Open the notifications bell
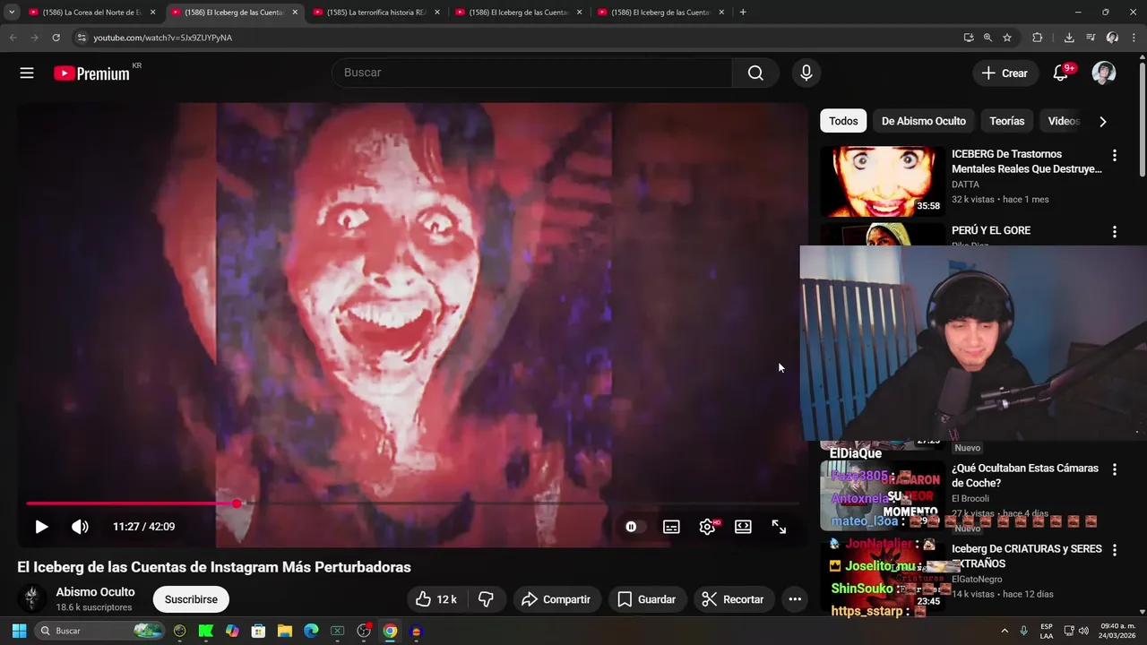1147x645 pixels. 1060,73
